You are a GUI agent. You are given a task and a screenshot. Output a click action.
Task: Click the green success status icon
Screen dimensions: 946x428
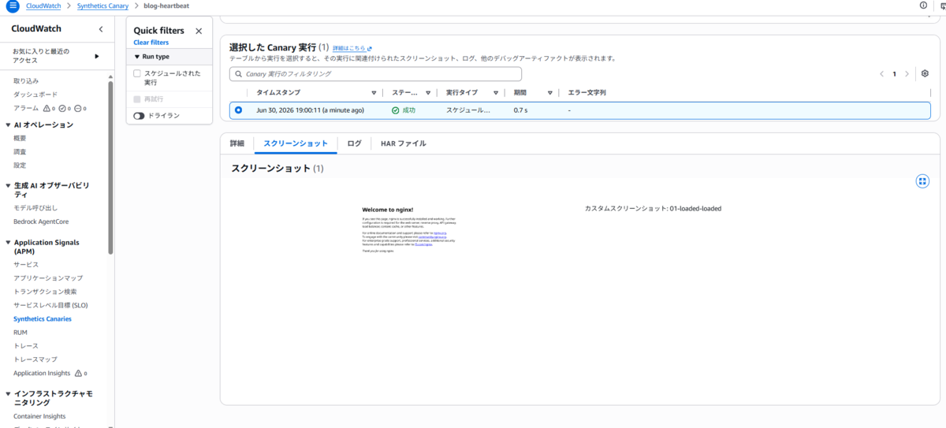[395, 110]
